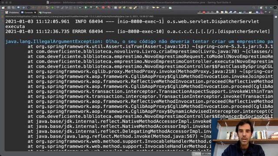Open the Run launch history dropdown arrow
This screenshot has width=278, height=156.
point(88,8)
